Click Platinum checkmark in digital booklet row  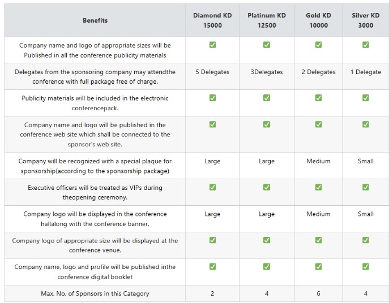[267, 266]
